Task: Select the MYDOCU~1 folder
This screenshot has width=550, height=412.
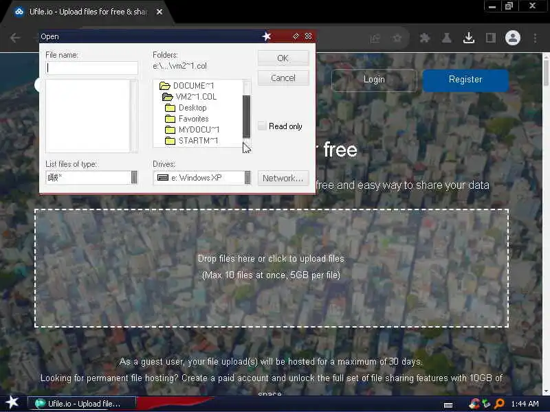Action: [192, 130]
